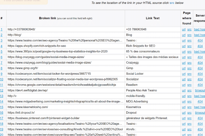Open row number 18 link
The width and height of the screenshot is (205, 136).
click(x=2, y=124)
